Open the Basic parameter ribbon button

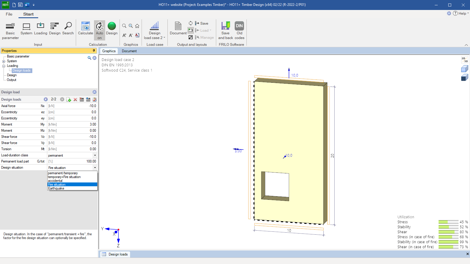pyautogui.click(x=10, y=31)
